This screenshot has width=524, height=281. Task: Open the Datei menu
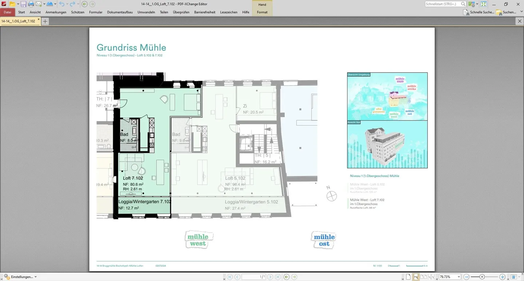point(7,12)
